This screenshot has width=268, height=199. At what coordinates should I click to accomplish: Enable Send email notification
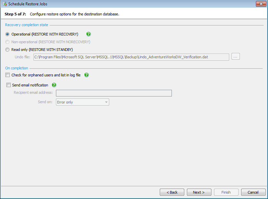pos(8,85)
